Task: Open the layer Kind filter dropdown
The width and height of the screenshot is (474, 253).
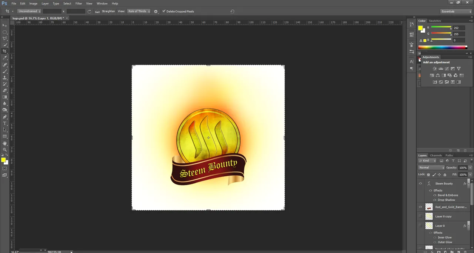Action: point(427,161)
